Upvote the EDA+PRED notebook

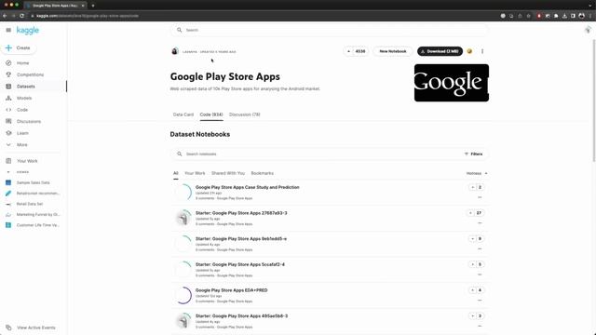coord(472,290)
